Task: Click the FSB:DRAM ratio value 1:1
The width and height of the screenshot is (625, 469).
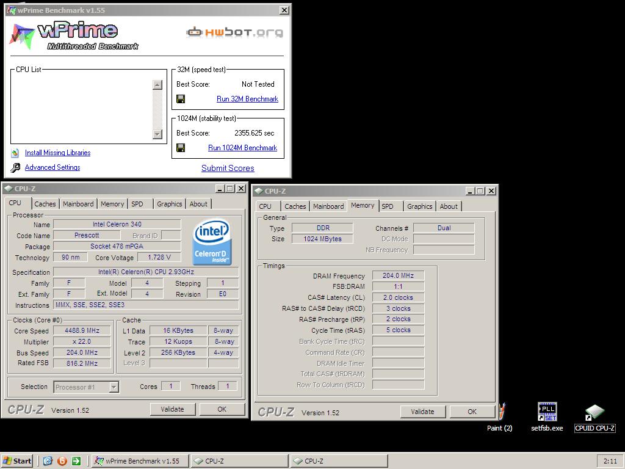Action: [x=398, y=286]
